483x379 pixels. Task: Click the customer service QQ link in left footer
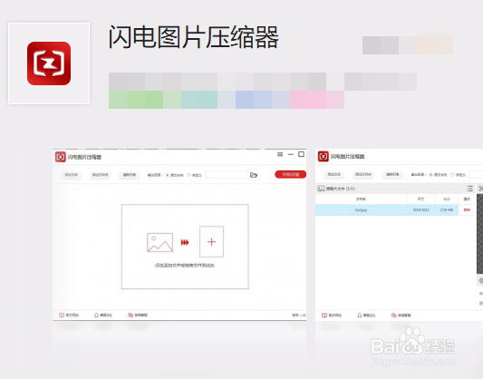click(x=106, y=315)
